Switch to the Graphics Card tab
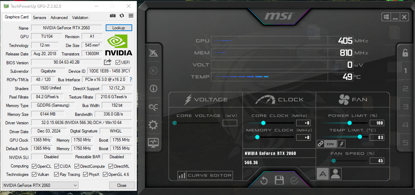Viewport: 415px width, 195px height. [17, 17]
